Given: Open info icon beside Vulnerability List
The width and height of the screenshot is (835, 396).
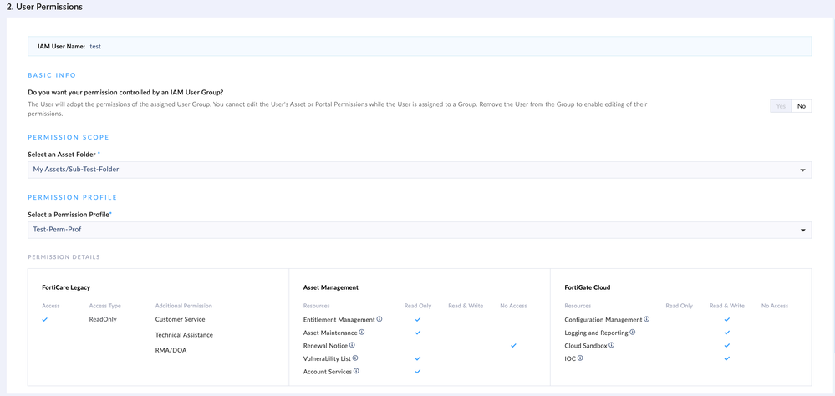Looking at the screenshot, I should [356, 358].
